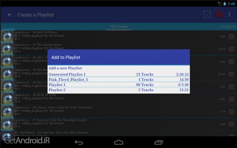Viewport: 237px width, 148px height.
Task: Tap album art of 07 The Cinema Show
Action: click(x=7, y=49)
